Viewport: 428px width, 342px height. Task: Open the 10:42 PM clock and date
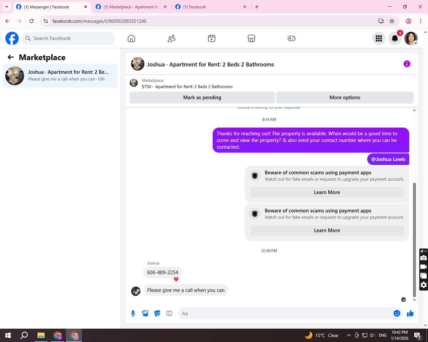(400, 335)
